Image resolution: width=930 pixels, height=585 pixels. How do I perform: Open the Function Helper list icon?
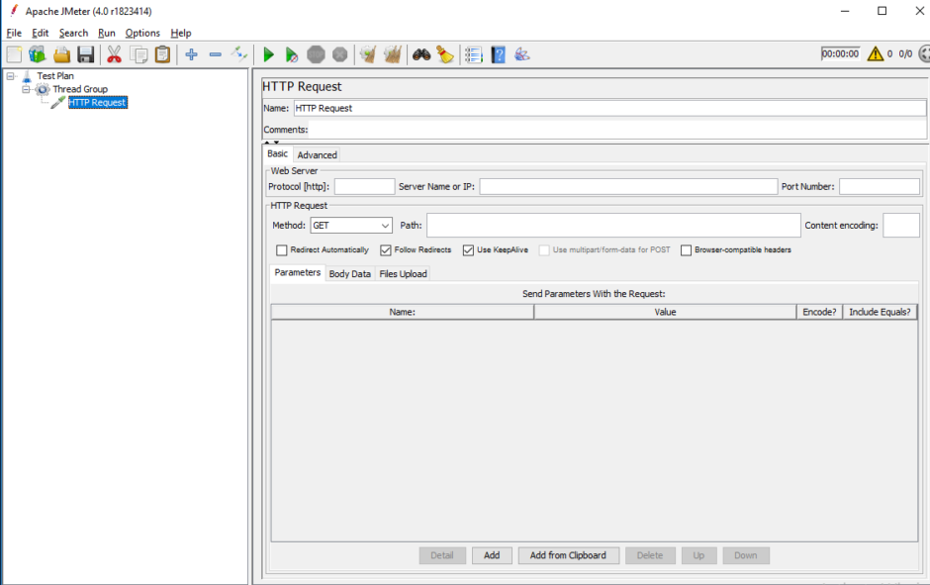473,54
